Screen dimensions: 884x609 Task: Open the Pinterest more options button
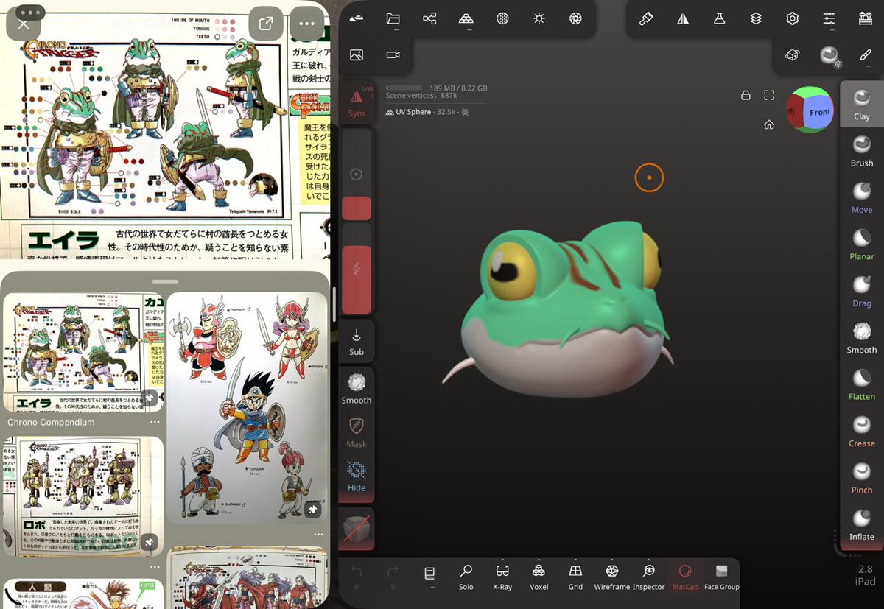point(307,24)
